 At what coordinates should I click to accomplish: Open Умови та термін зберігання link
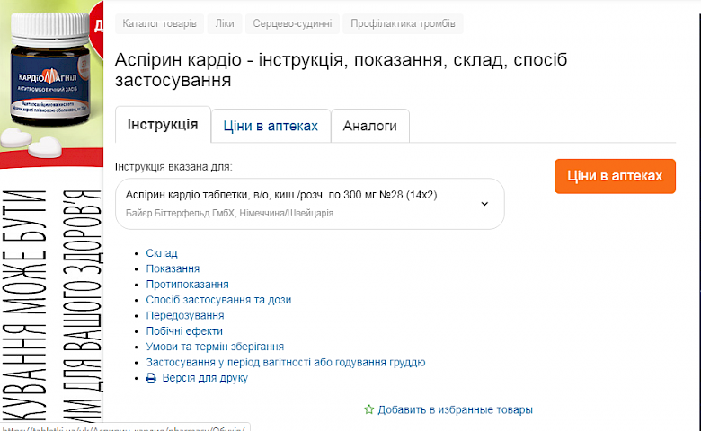pos(215,347)
